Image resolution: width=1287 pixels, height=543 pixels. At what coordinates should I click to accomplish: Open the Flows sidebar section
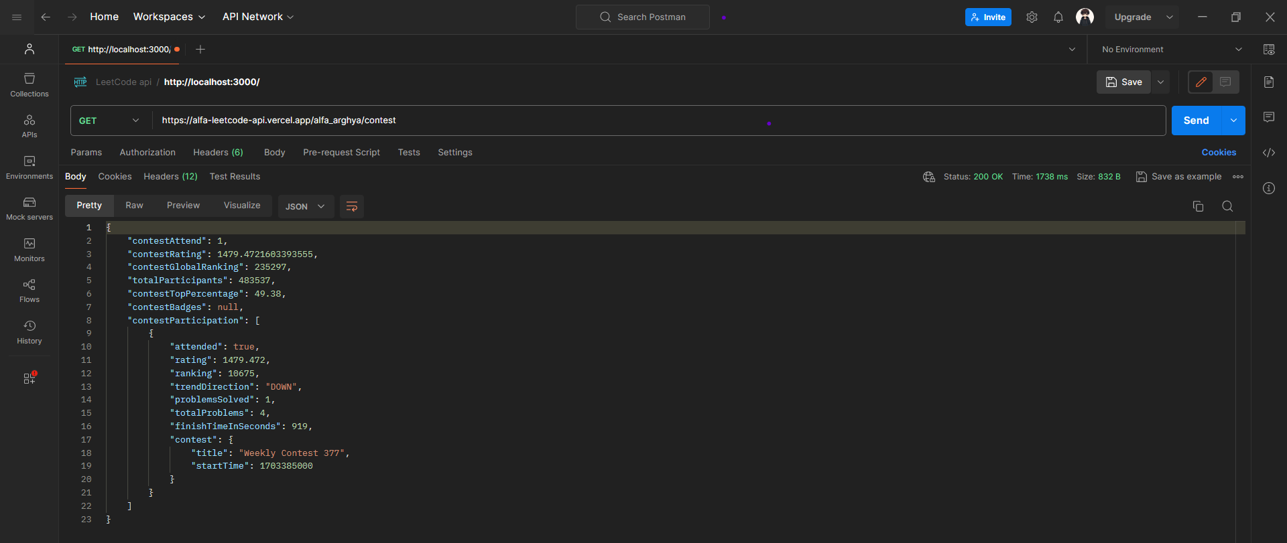click(29, 291)
